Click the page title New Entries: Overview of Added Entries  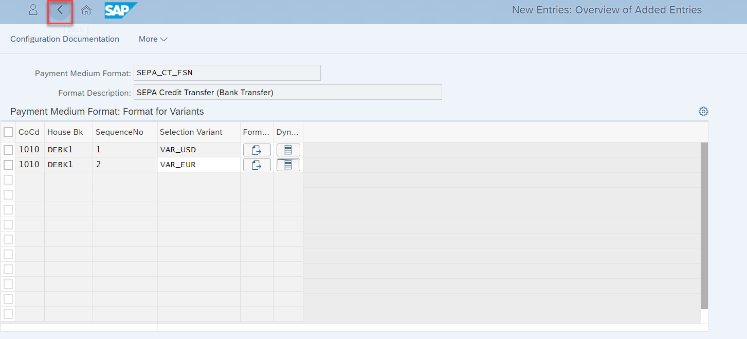[x=607, y=10]
